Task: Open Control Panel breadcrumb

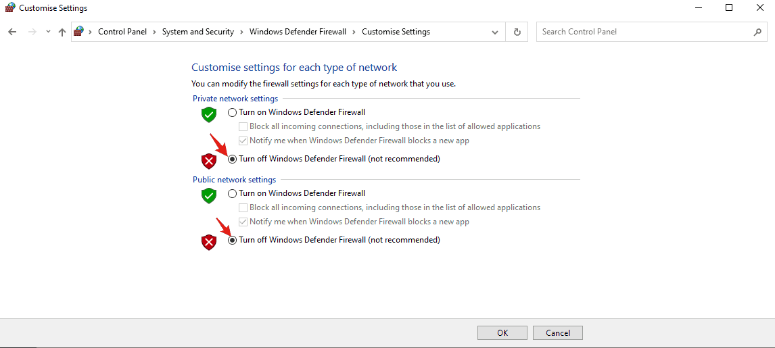Action: [122, 32]
